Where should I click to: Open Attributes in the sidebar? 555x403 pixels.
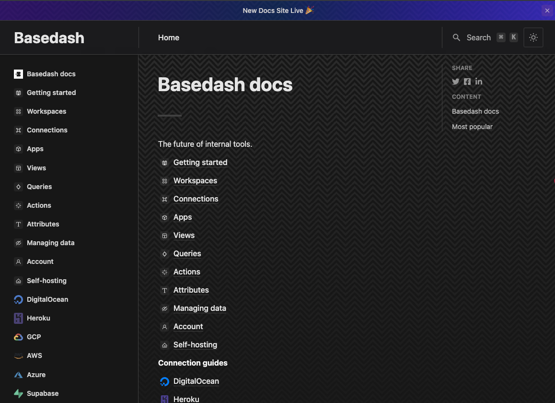tap(43, 224)
